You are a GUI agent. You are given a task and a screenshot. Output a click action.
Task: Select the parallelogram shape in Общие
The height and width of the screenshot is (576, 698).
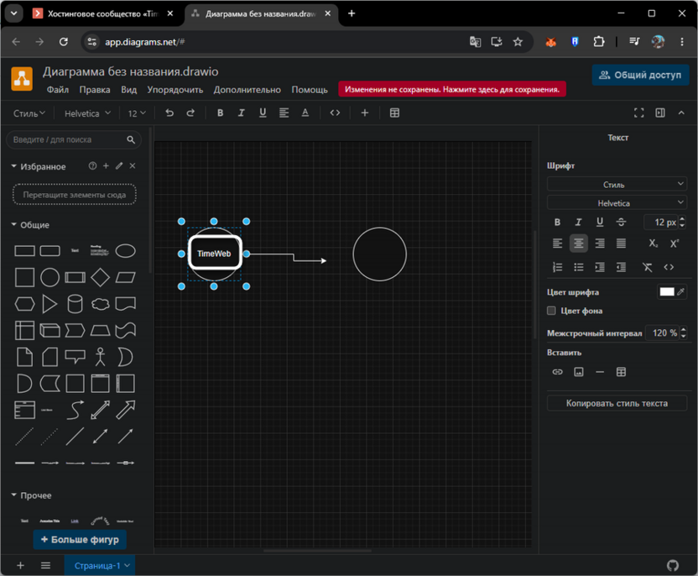[x=126, y=278]
